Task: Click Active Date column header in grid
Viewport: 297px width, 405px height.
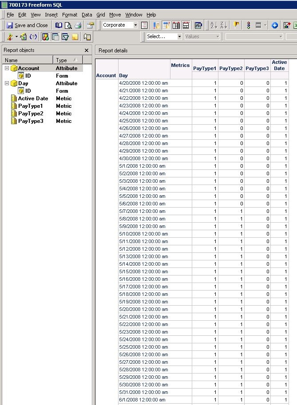Action: pyautogui.click(x=279, y=65)
